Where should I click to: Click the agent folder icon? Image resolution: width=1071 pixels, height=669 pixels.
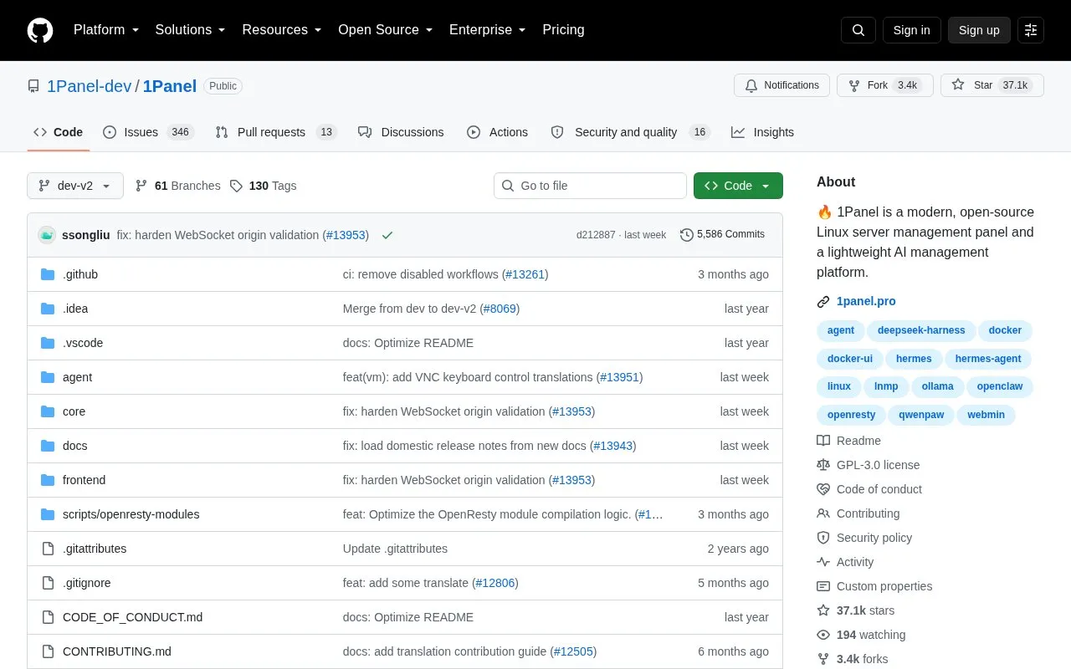(x=48, y=377)
